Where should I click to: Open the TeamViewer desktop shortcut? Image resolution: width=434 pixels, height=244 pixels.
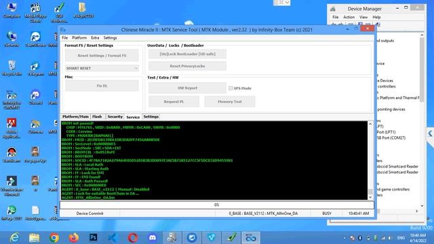[x=35, y=39]
